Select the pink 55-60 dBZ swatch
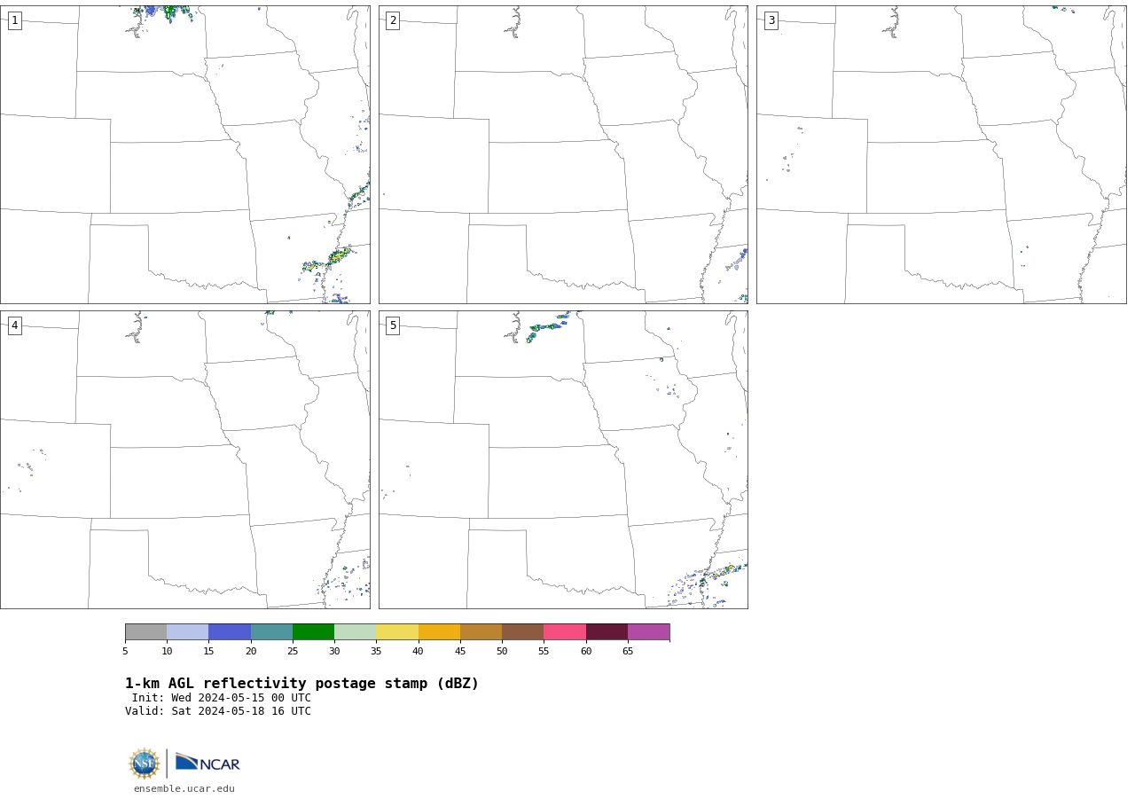This screenshot has height=799, width=1135. click(565, 632)
